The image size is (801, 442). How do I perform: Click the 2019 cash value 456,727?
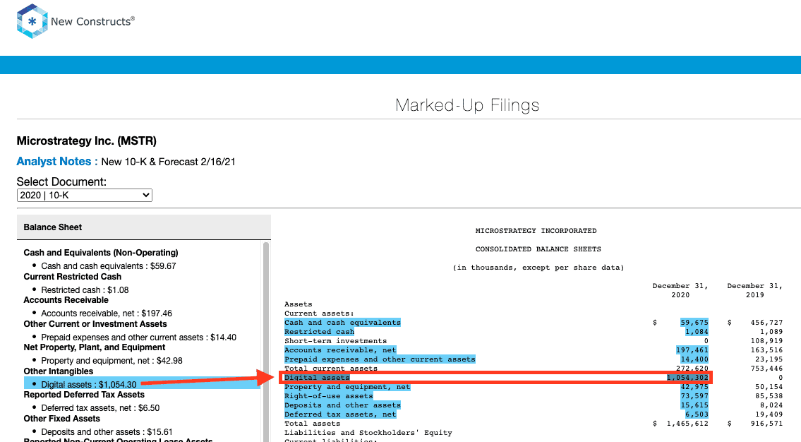[766, 323]
